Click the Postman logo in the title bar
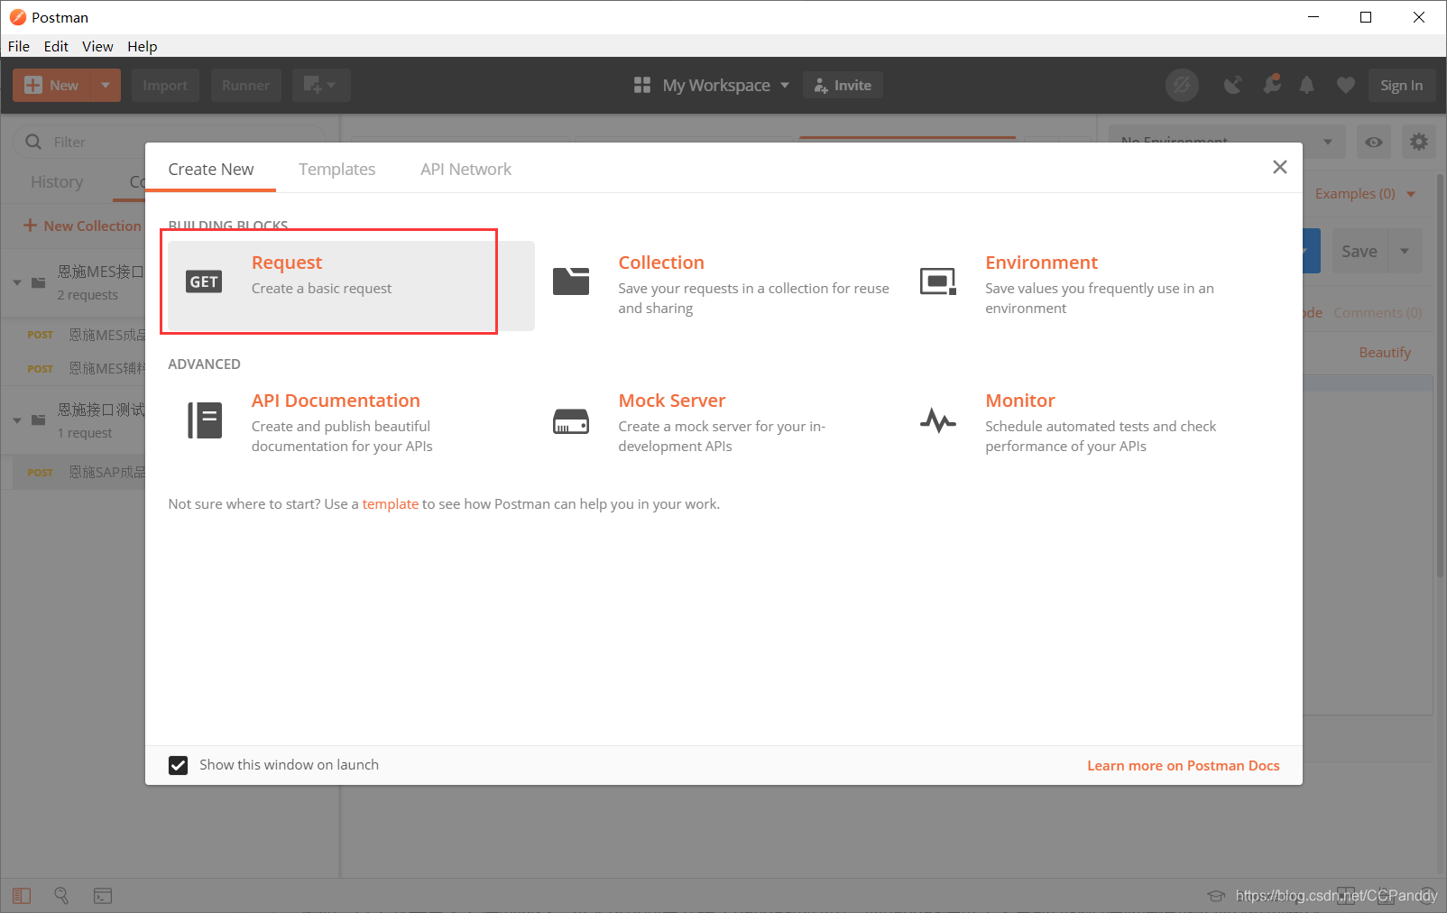 (x=17, y=17)
